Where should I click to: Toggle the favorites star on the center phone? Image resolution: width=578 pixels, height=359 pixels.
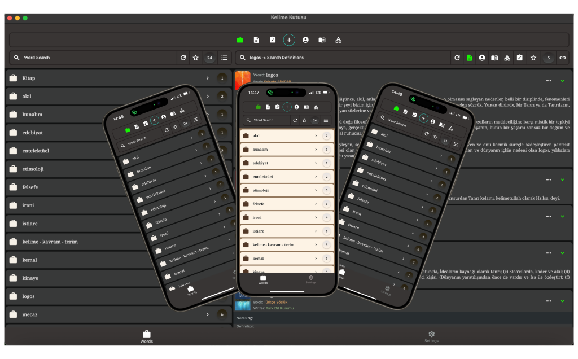304,120
